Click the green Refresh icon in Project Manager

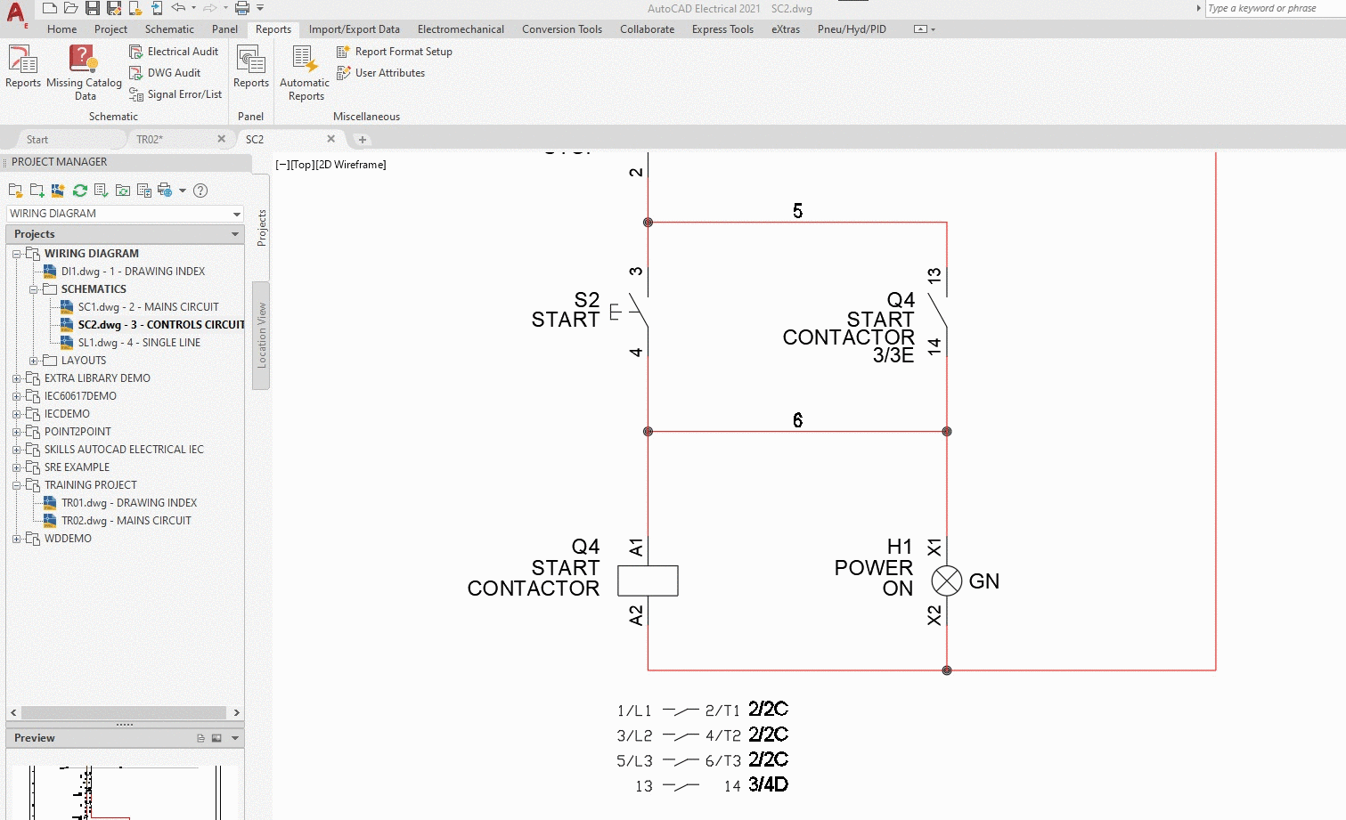(80, 191)
